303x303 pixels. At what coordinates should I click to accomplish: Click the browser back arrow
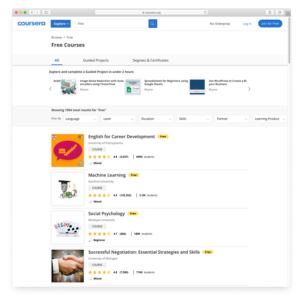(31, 12)
